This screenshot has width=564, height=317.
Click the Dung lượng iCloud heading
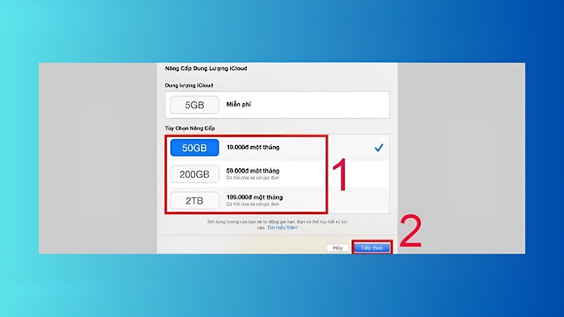pos(189,85)
